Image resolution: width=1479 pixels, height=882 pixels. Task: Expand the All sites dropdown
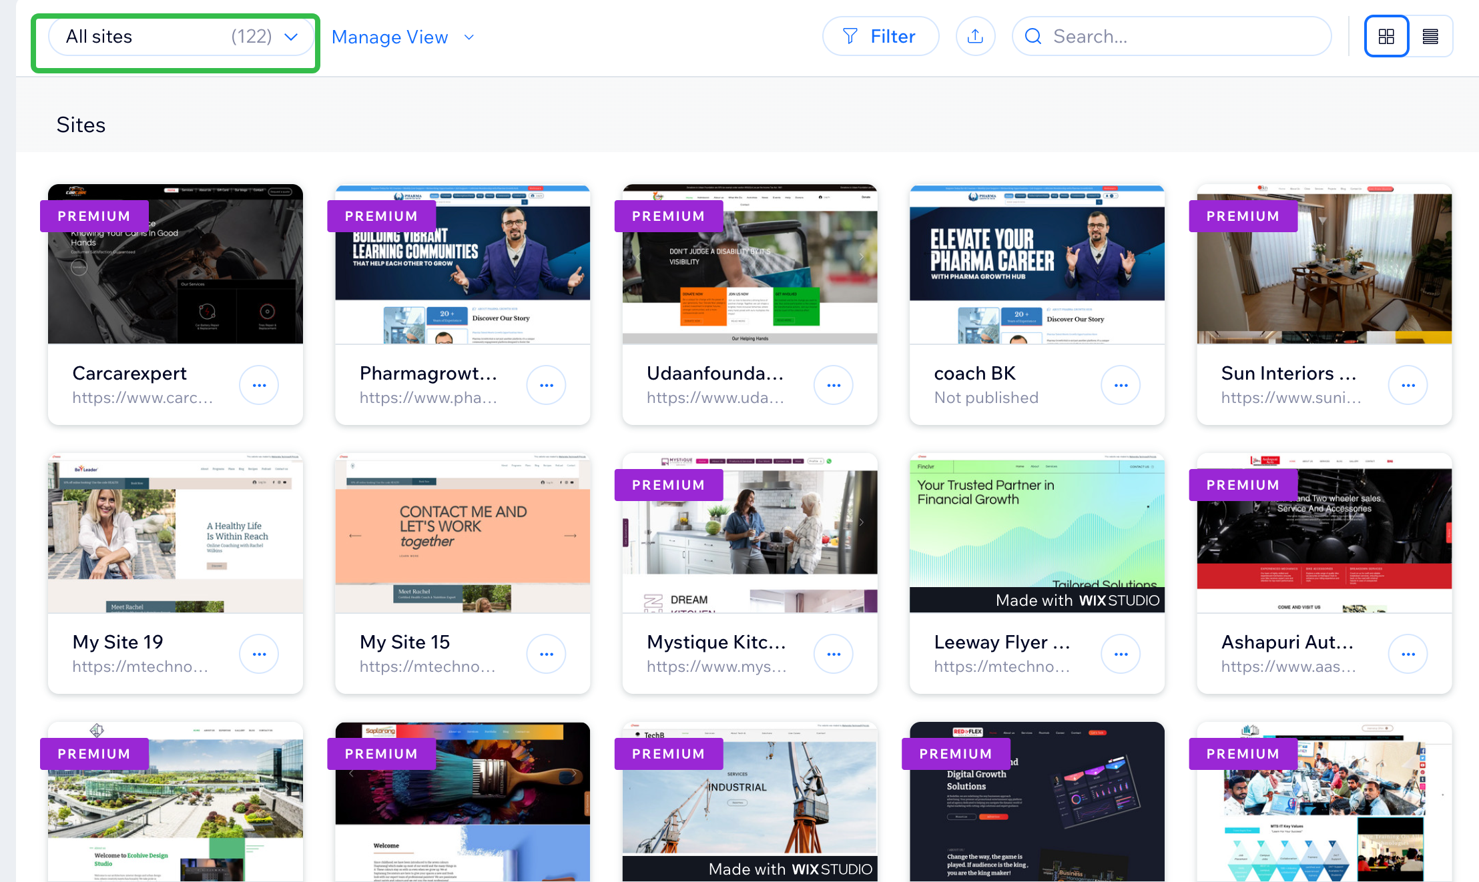tap(181, 36)
